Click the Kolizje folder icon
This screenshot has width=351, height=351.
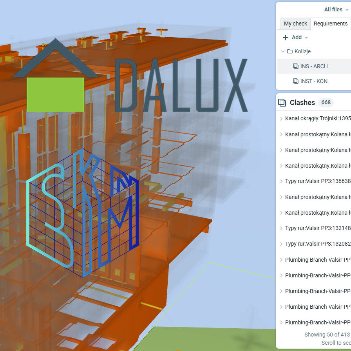pyautogui.click(x=290, y=52)
